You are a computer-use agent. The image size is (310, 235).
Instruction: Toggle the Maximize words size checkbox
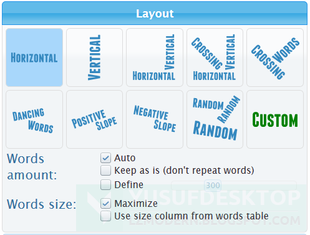click(x=105, y=203)
